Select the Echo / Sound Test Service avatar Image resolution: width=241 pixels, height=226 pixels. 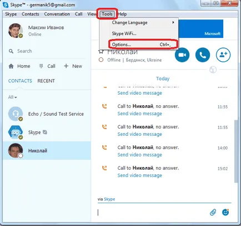pyautogui.click(x=16, y=114)
